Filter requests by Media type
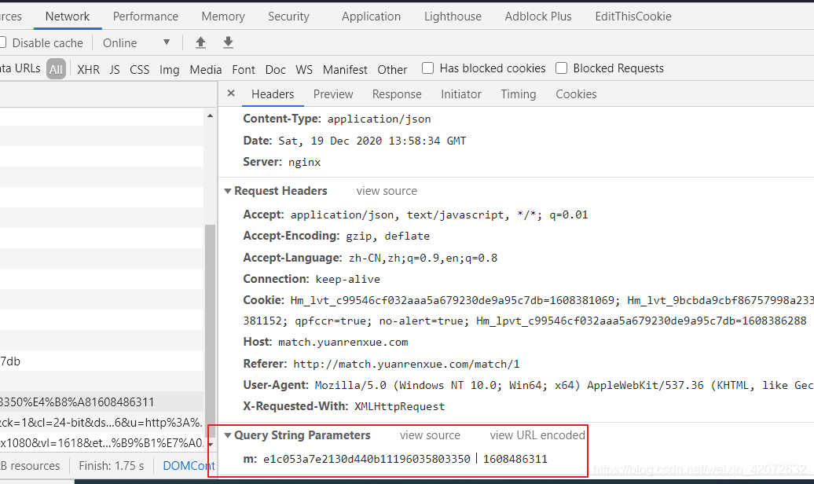The width and height of the screenshot is (814, 484). (x=206, y=69)
